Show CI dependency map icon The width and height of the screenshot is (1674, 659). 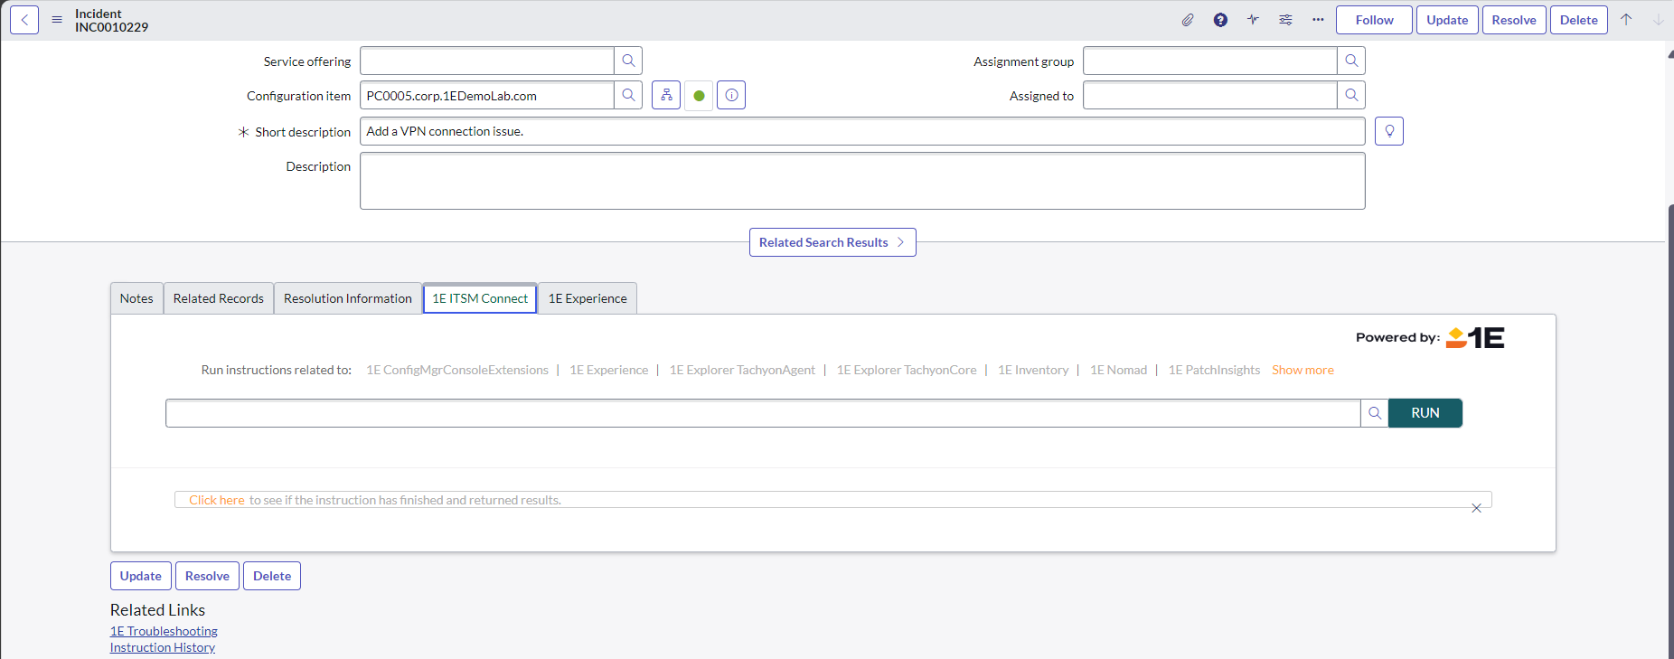[x=666, y=95]
